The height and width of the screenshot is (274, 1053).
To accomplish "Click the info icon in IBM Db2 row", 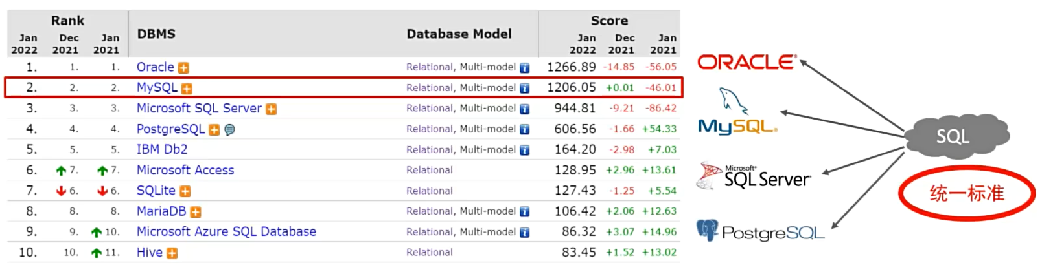I will 524,151.
